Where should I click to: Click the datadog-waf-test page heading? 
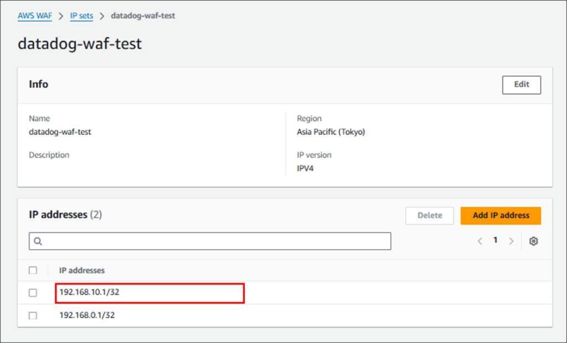click(x=80, y=44)
